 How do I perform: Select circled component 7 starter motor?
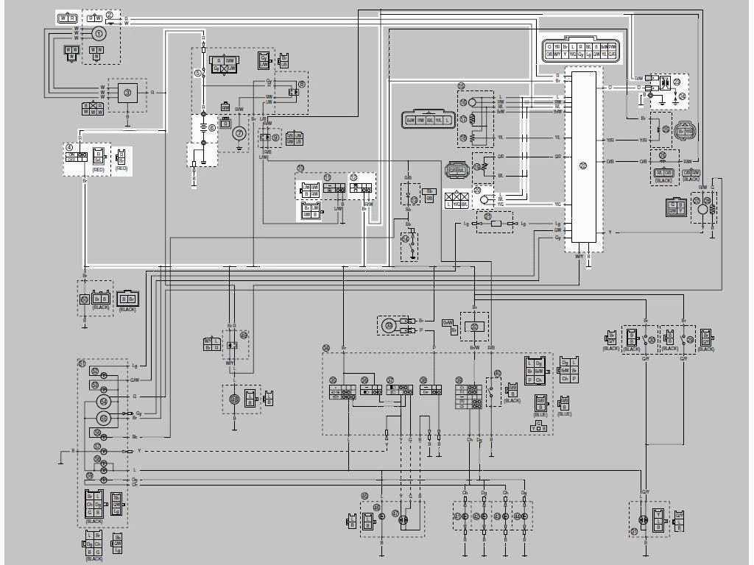click(239, 134)
